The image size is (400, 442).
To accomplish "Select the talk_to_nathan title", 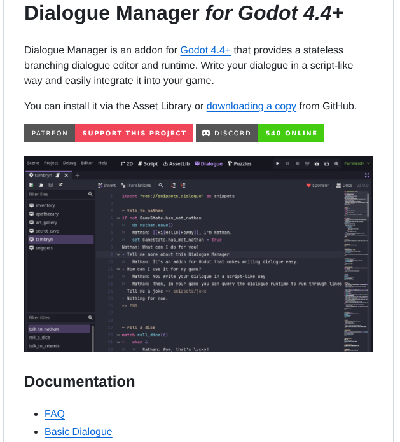I will click(x=59, y=329).
